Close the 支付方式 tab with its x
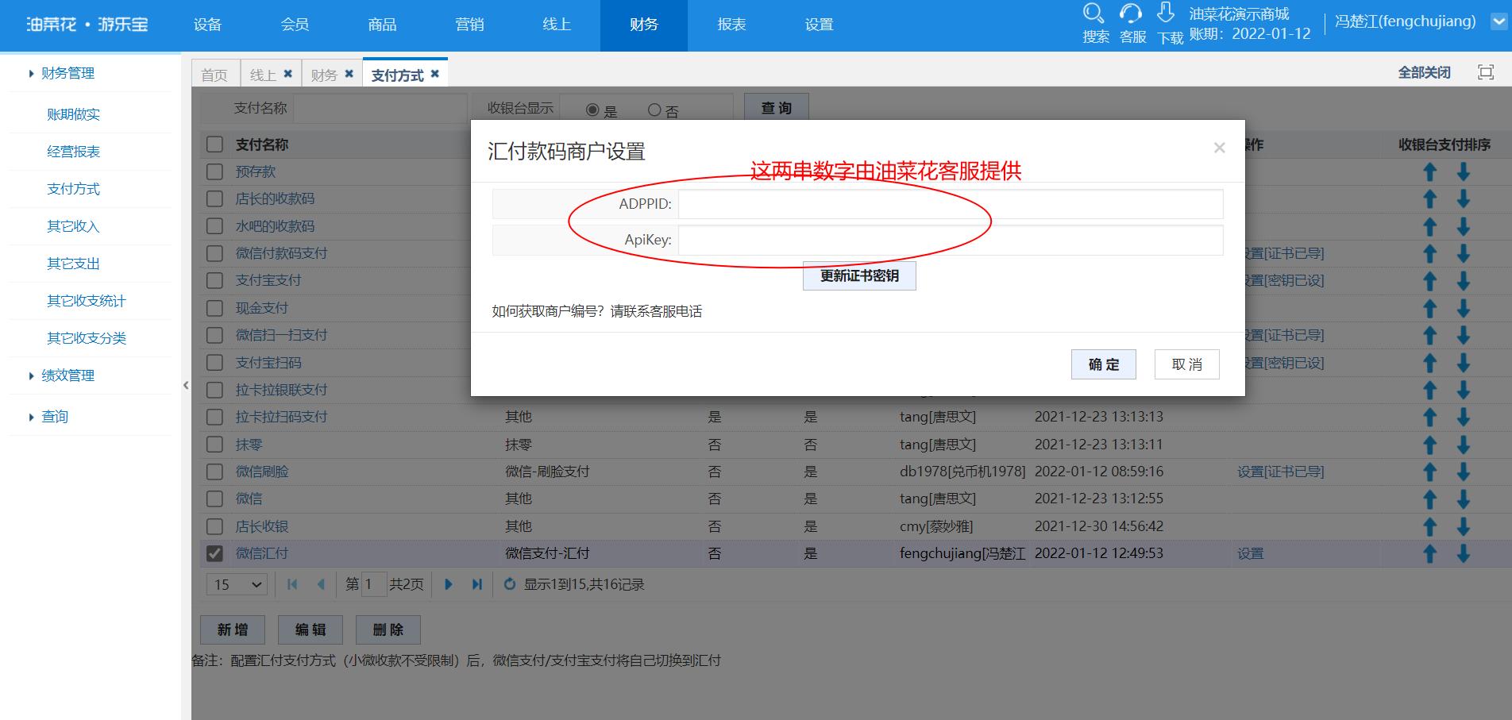 [434, 74]
